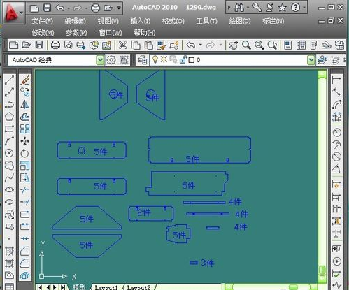Click the Paste clipboard icon
This screenshot has height=290, width=349.
(x=148, y=45)
